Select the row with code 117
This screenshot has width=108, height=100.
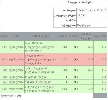pyautogui.click(x=54, y=47)
